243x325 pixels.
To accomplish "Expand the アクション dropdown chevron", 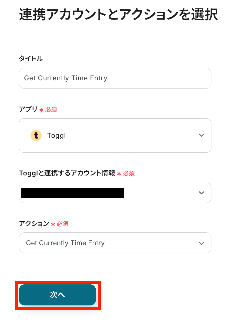I will point(201,243).
